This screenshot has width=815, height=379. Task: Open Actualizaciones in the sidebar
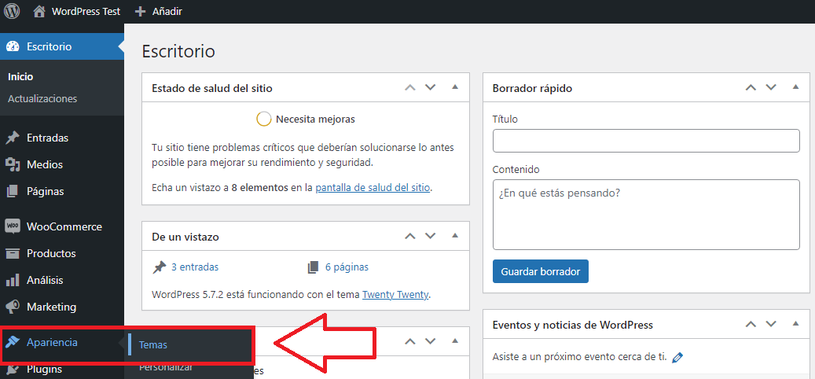coord(42,99)
